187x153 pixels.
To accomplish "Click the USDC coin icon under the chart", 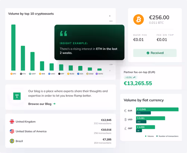I will click(49, 74).
